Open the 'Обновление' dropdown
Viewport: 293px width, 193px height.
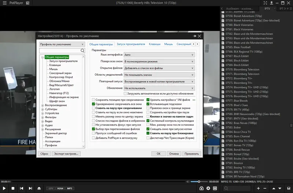[159, 88]
